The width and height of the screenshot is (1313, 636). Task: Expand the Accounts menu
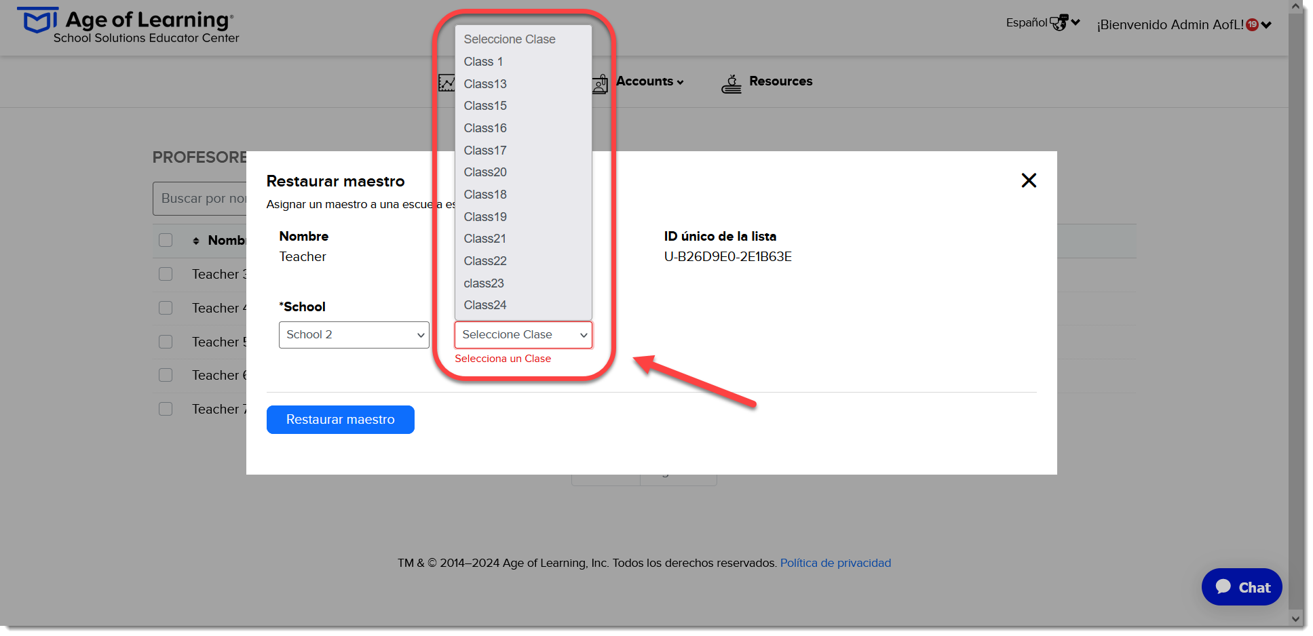point(649,81)
